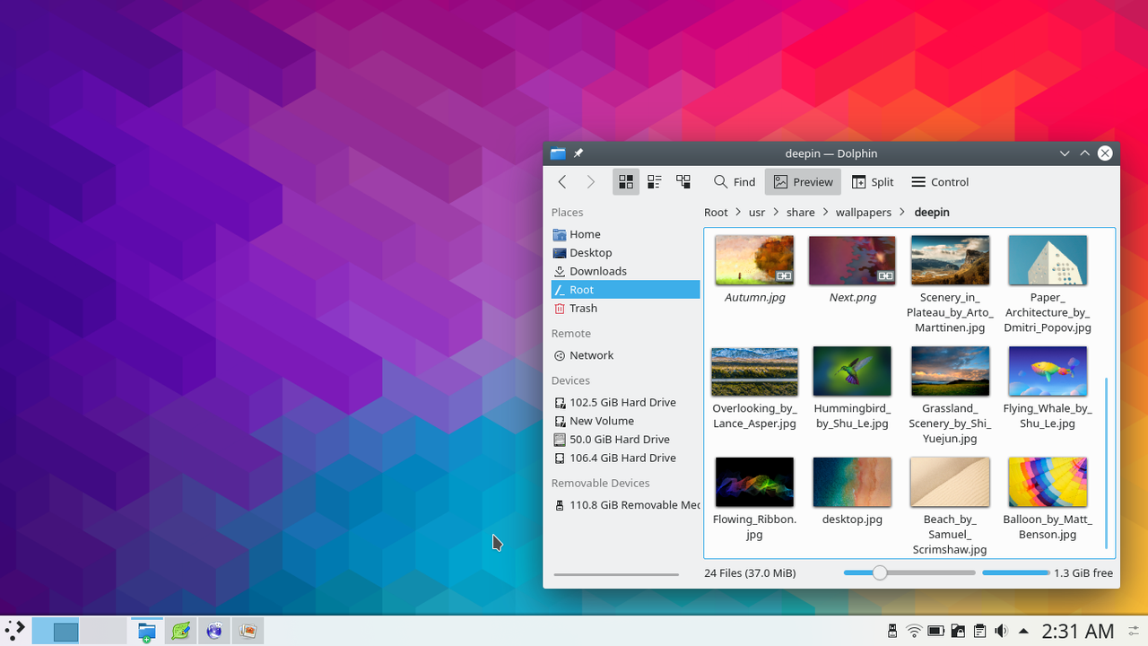
Task: Select Balloon_by_Matt_Benson.jpg thumbnail
Action: tap(1048, 482)
